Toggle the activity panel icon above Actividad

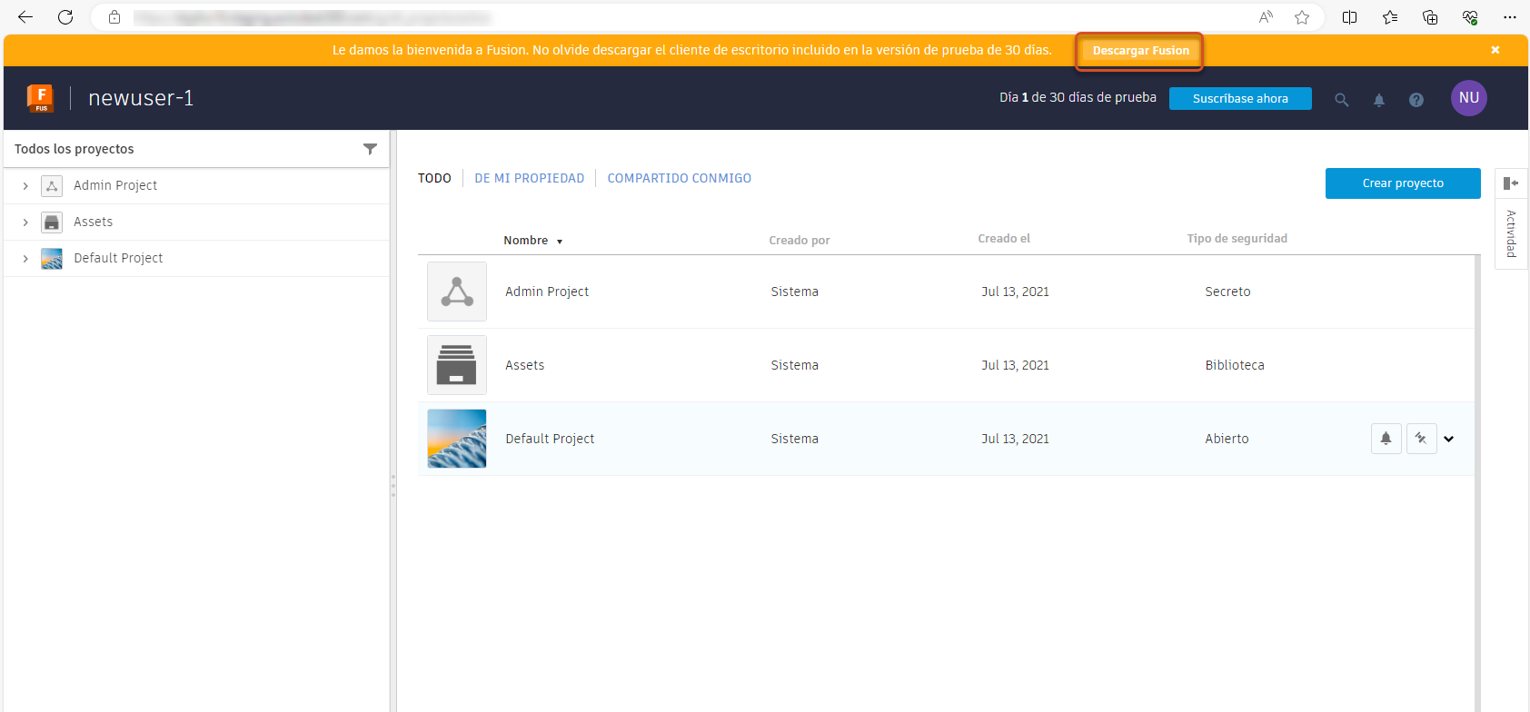pyautogui.click(x=1511, y=183)
